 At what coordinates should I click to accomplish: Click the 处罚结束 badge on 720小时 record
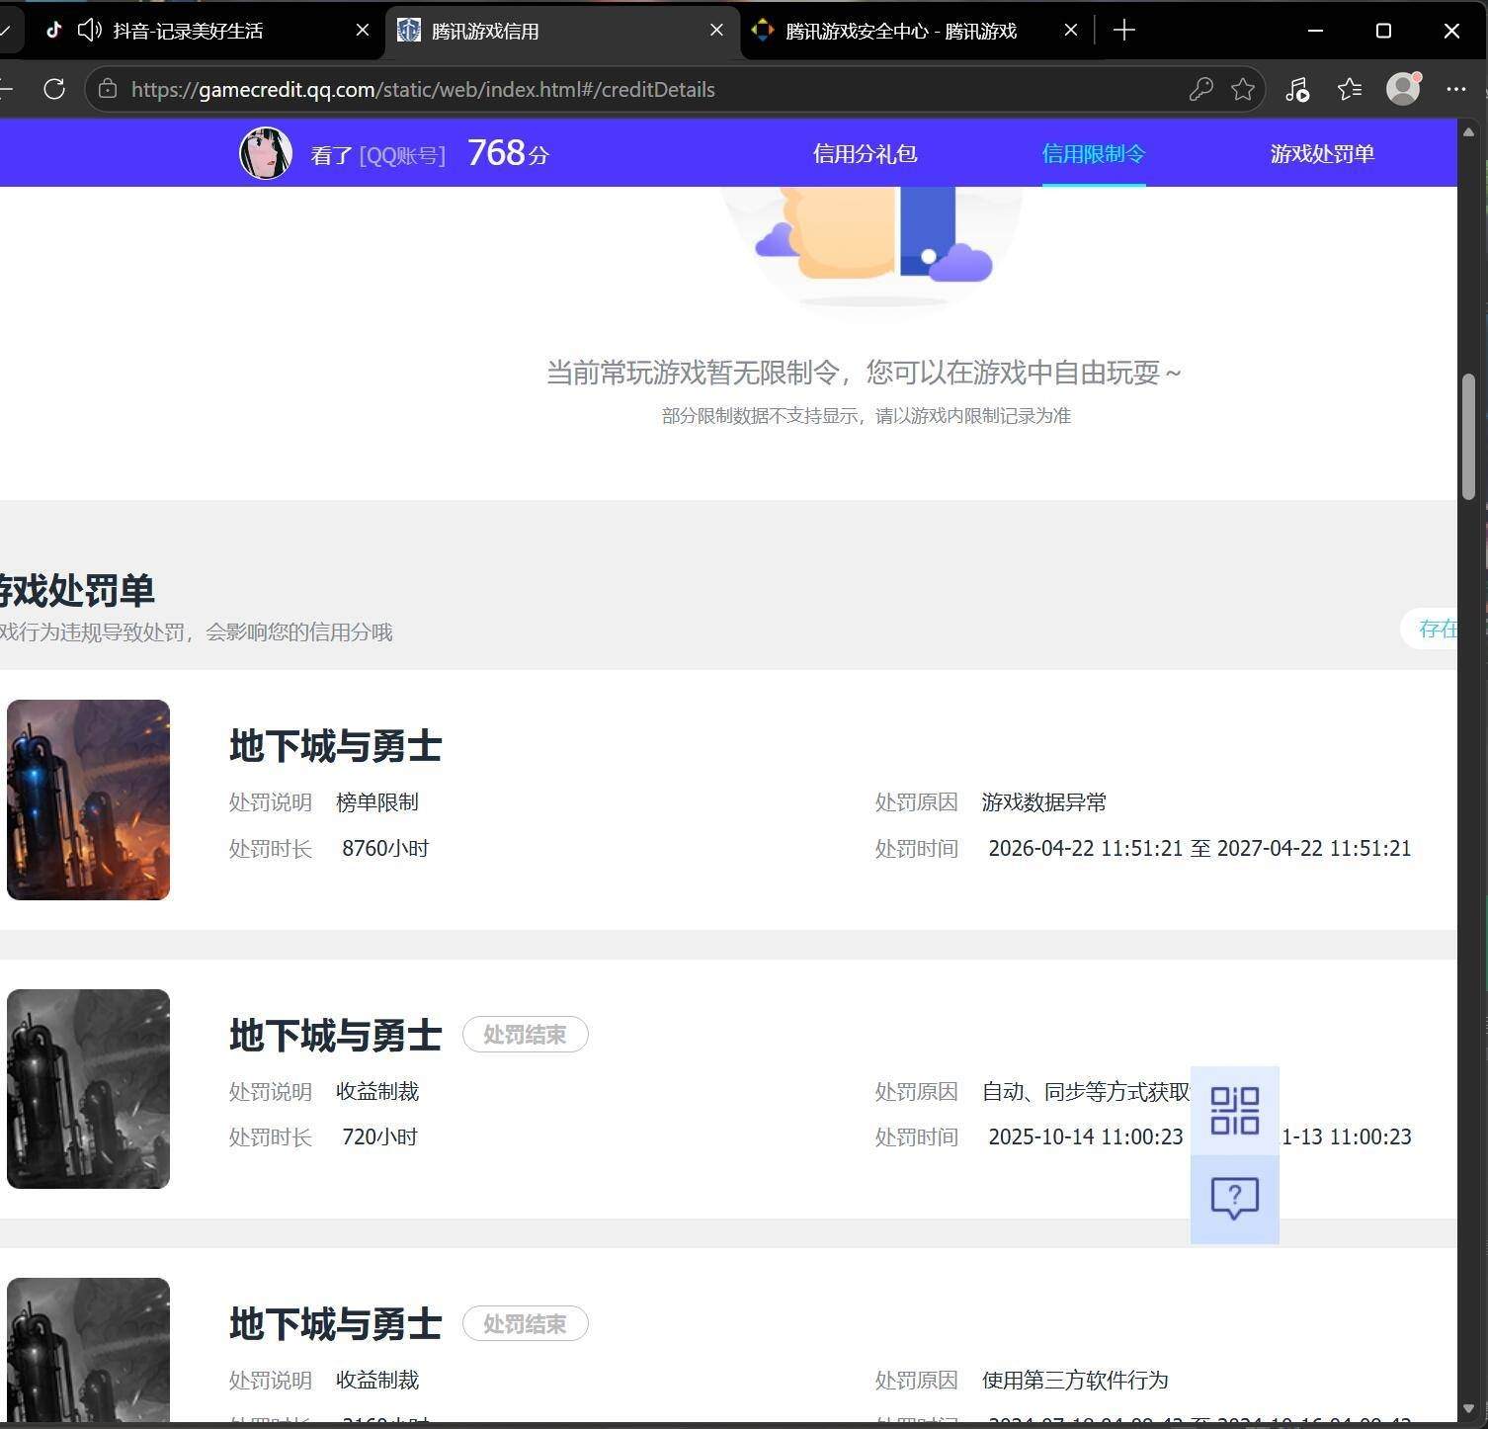coord(526,1035)
